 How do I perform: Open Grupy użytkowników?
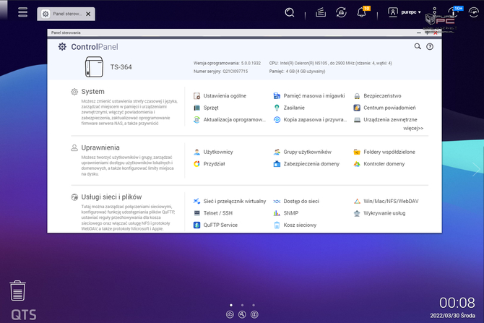click(x=302, y=152)
